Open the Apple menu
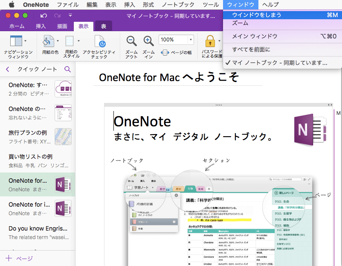The image size is (342, 266). click(12, 4)
